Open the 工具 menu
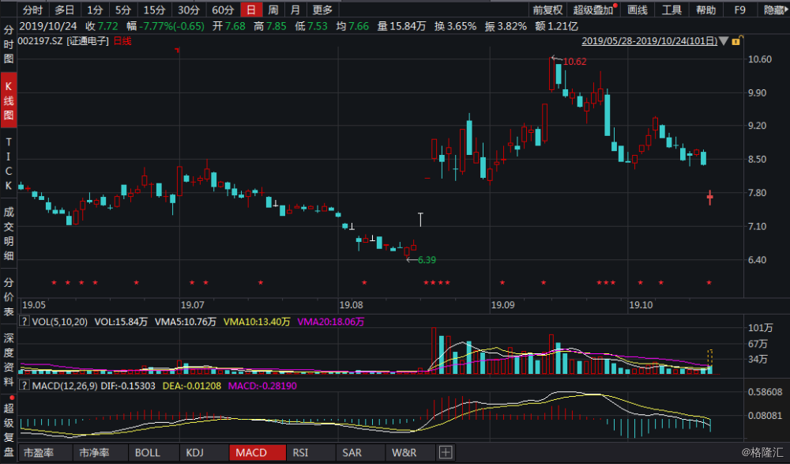 coord(671,9)
